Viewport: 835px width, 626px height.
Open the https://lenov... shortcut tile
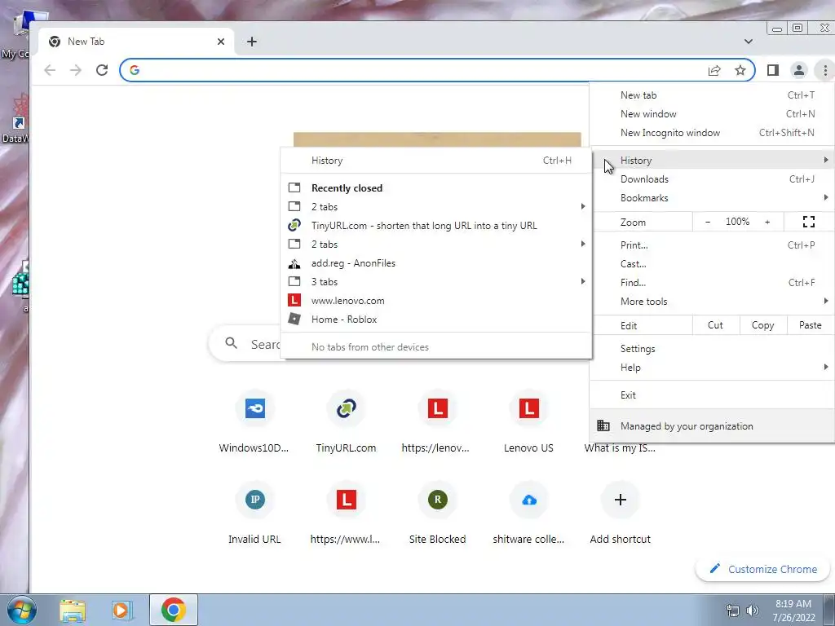pyautogui.click(x=437, y=421)
